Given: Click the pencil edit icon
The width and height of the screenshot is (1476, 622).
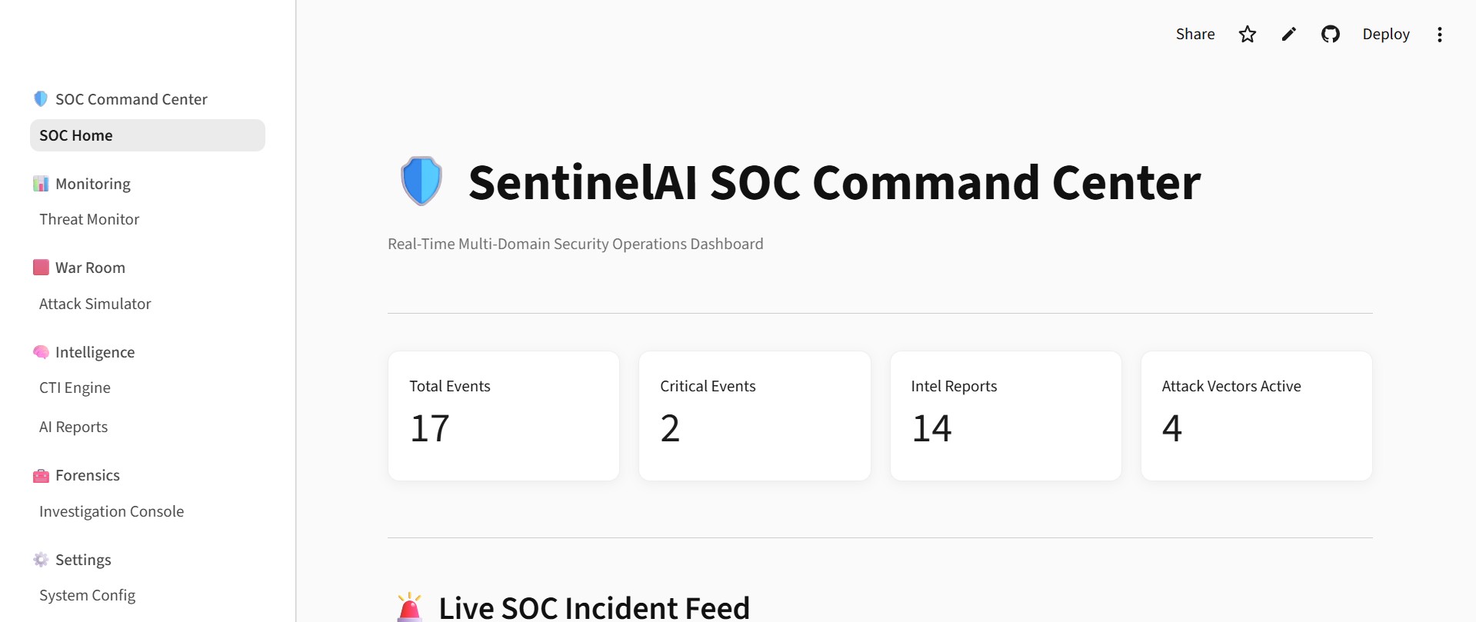Looking at the screenshot, I should point(1288,34).
